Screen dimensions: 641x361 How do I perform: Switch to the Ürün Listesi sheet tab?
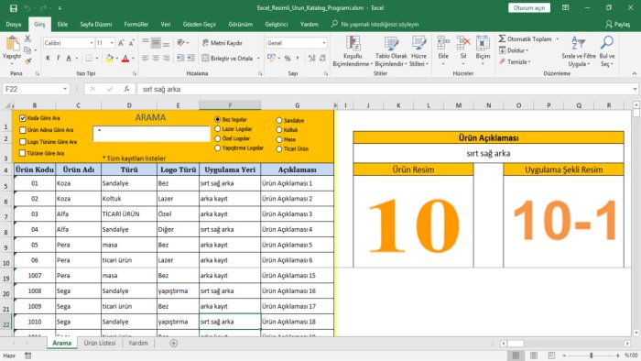click(x=100, y=343)
